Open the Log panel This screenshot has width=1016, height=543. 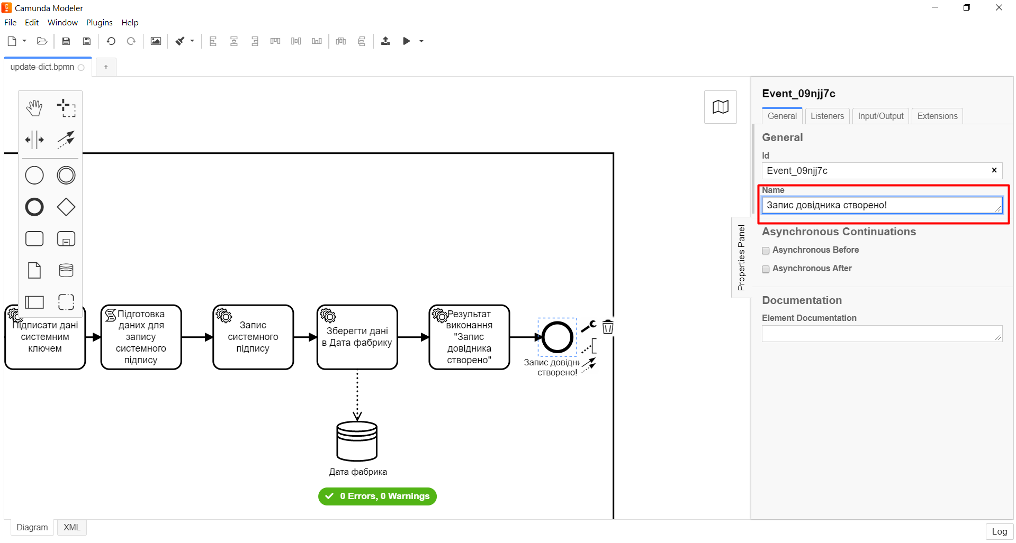point(999,531)
